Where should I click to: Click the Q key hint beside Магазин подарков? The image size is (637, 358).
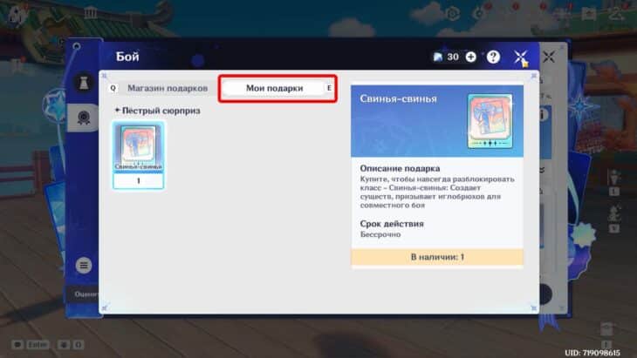[113, 88]
